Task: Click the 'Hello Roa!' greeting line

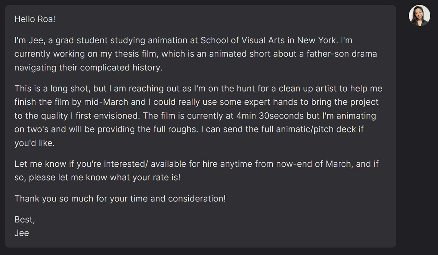Action: click(x=35, y=19)
